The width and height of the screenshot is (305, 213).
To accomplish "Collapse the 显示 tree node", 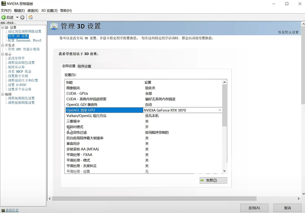I will (2, 54).
